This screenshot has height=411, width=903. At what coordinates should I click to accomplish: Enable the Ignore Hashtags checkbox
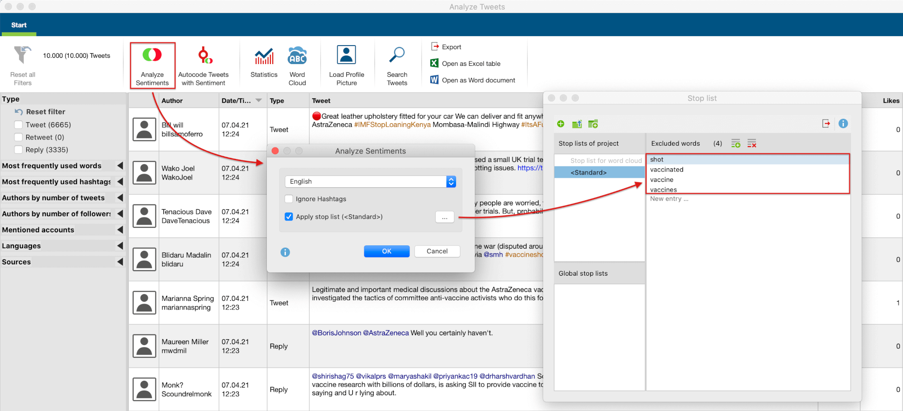[x=289, y=199]
